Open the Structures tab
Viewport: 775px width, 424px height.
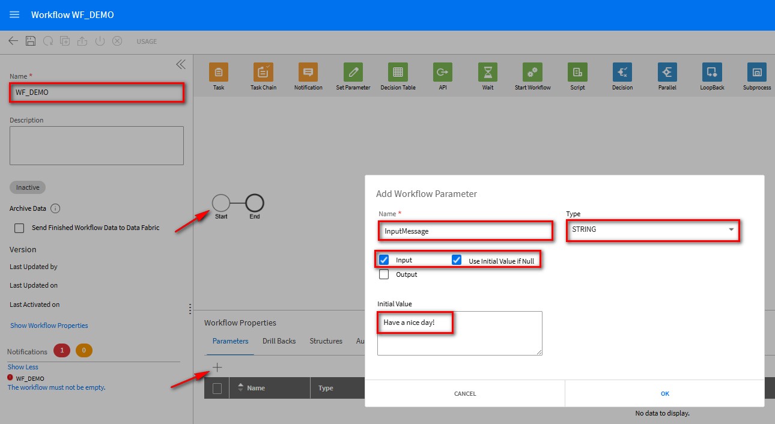coord(326,341)
